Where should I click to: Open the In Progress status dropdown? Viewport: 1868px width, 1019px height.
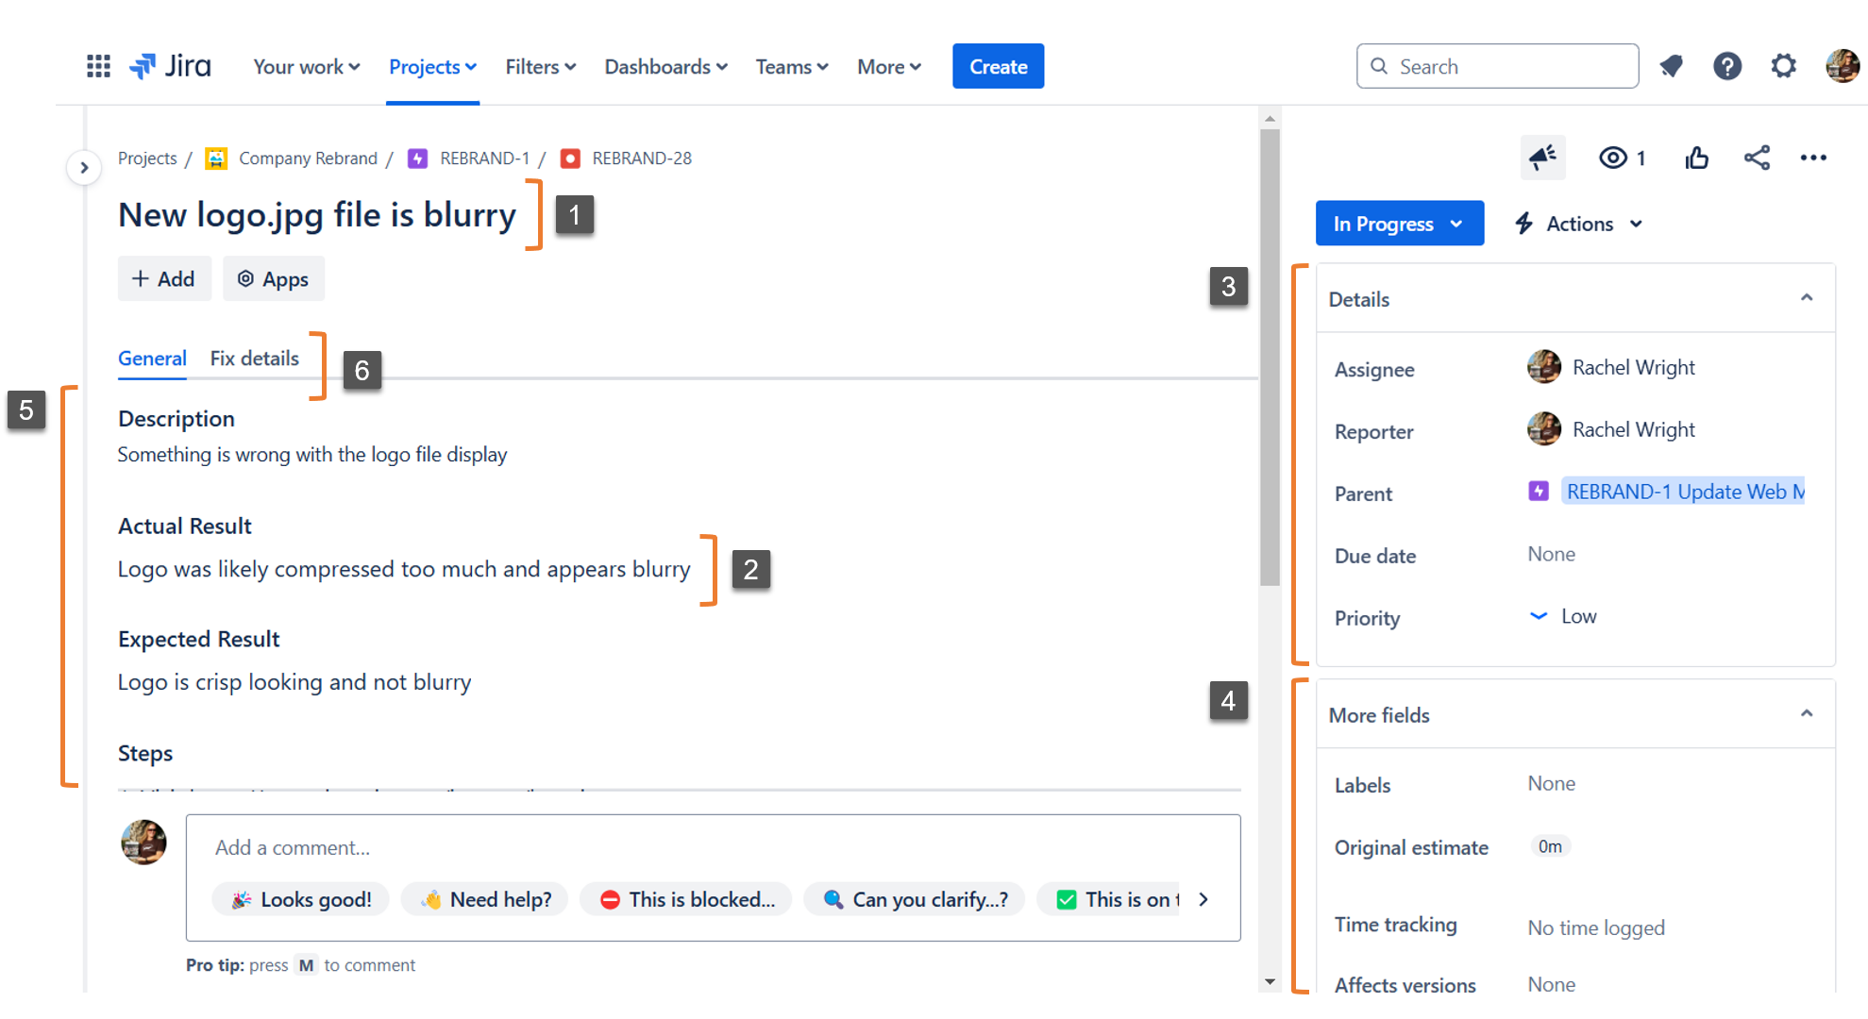tap(1399, 223)
